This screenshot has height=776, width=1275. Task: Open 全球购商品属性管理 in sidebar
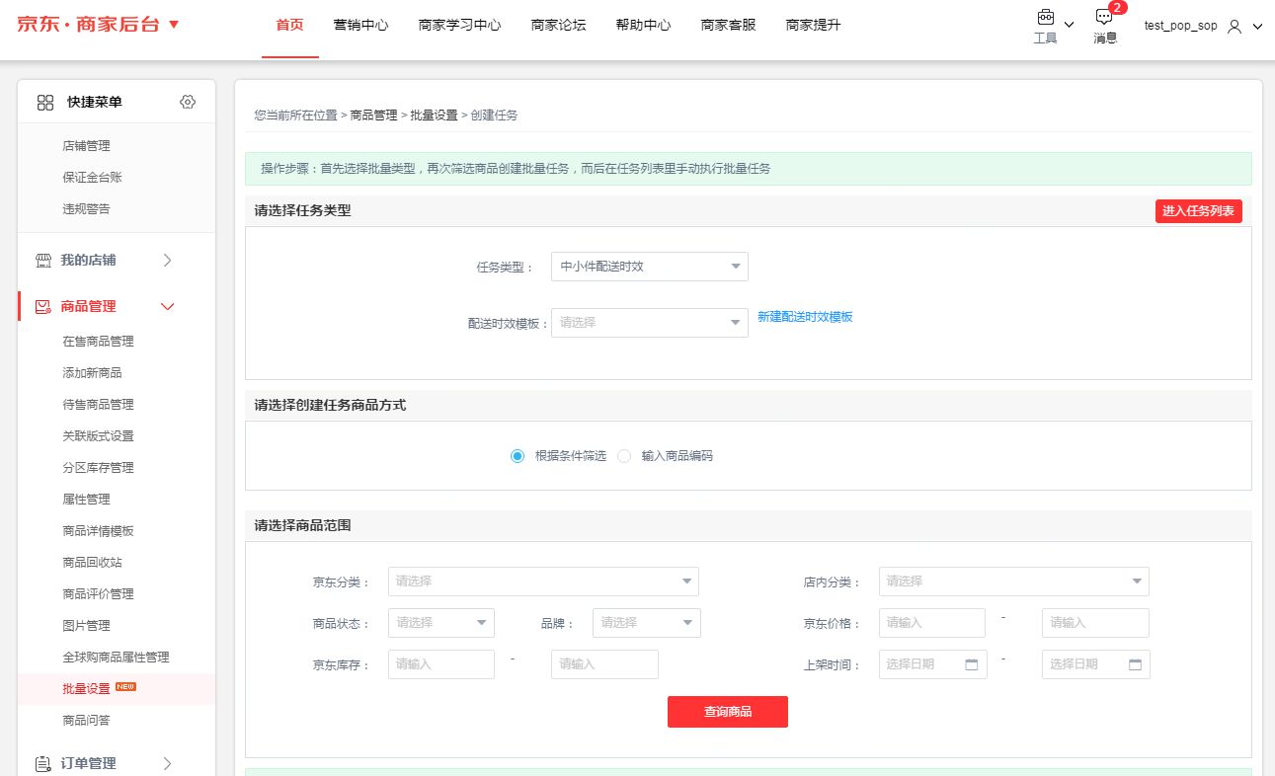[x=117, y=658]
